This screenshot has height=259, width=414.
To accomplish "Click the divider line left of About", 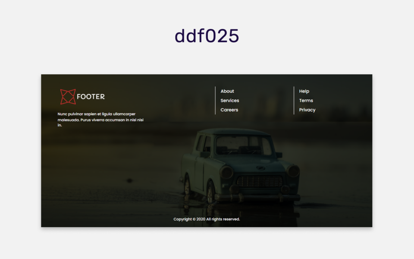I will point(216,100).
